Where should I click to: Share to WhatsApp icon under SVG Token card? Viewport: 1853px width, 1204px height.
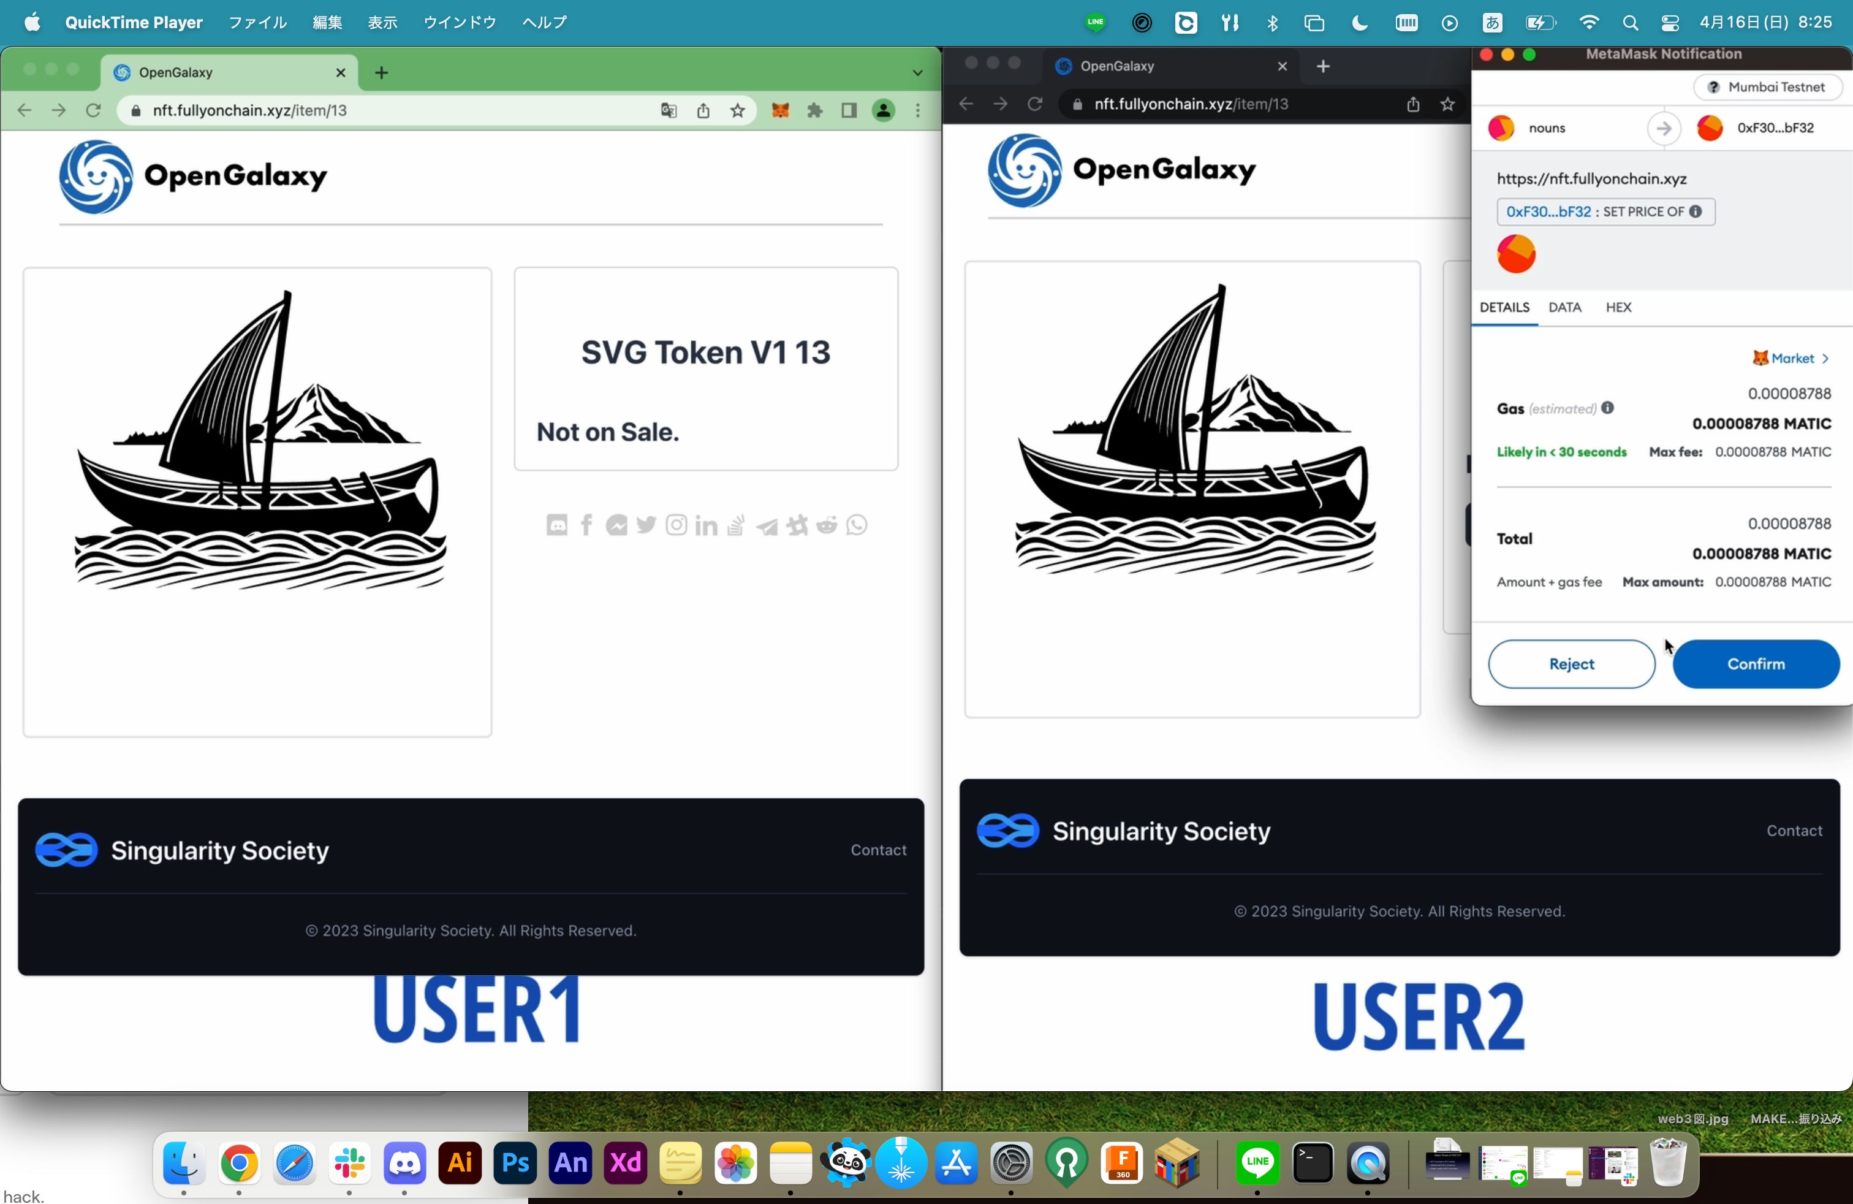pos(857,526)
